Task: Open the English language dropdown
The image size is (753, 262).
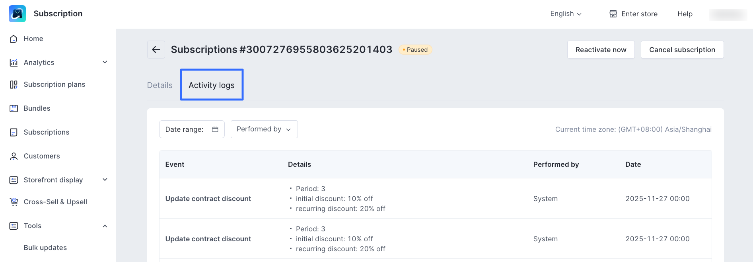Action: click(566, 14)
